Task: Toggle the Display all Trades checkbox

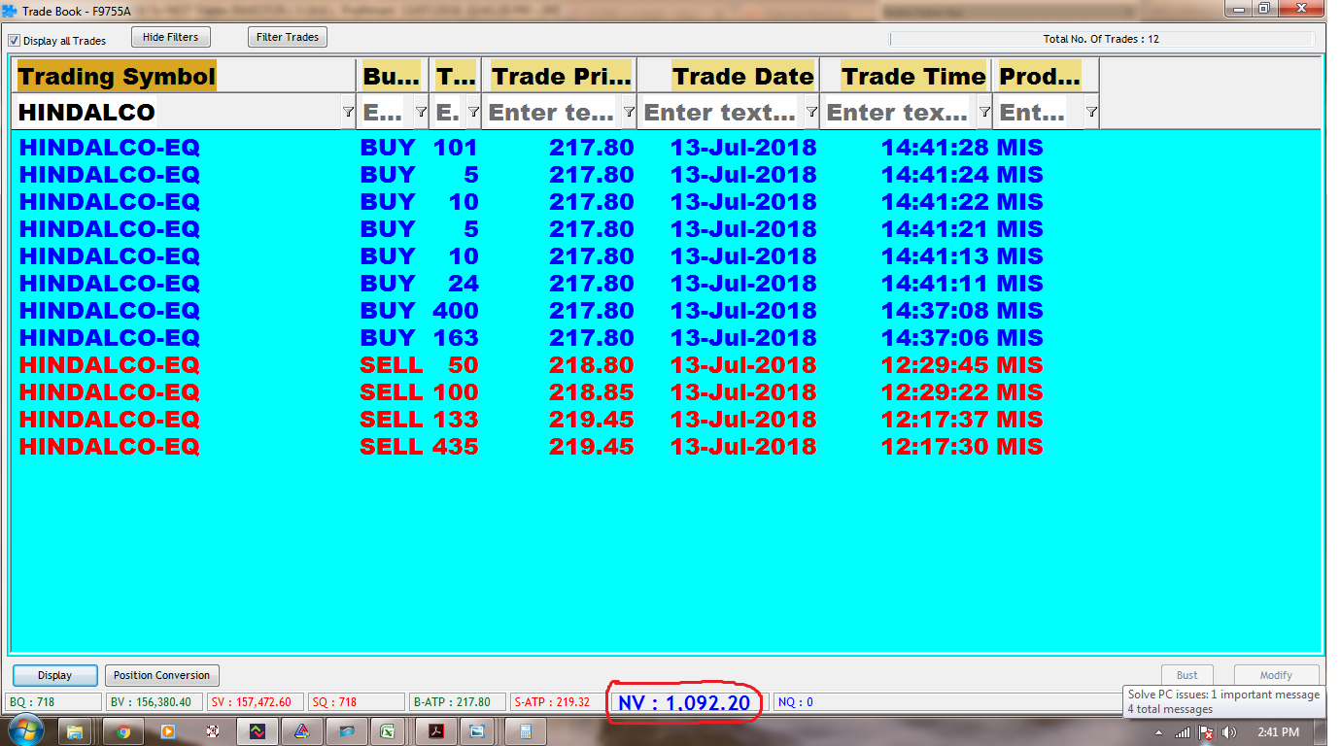Action: pyautogui.click(x=14, y=41)
